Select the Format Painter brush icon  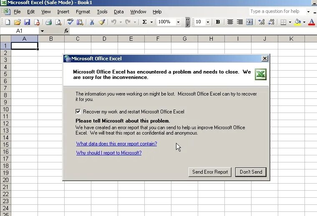click(102, 22)
